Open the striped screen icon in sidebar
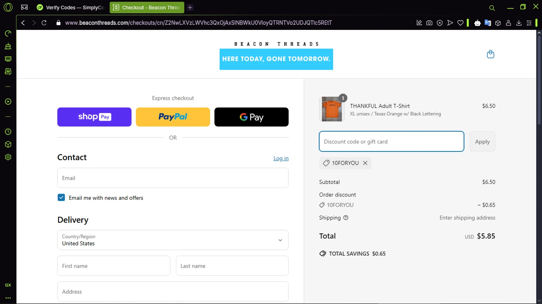Viewport: 542px width, 304px height. (x=8, y=59)
